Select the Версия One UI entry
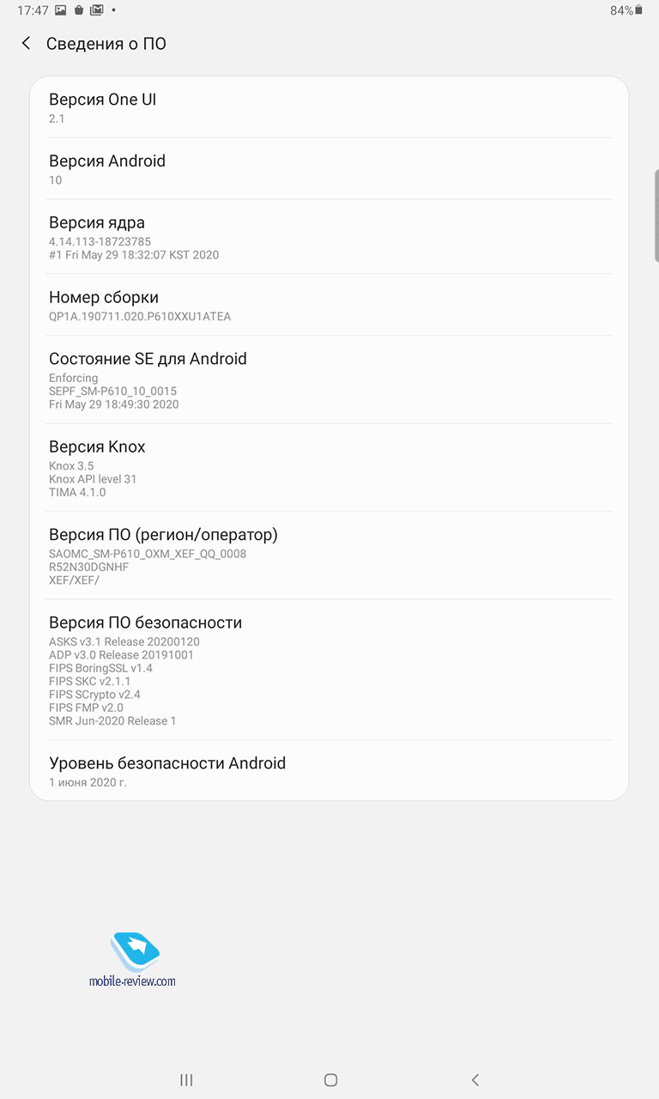The image size is (659, 1099). coord(329,107)
